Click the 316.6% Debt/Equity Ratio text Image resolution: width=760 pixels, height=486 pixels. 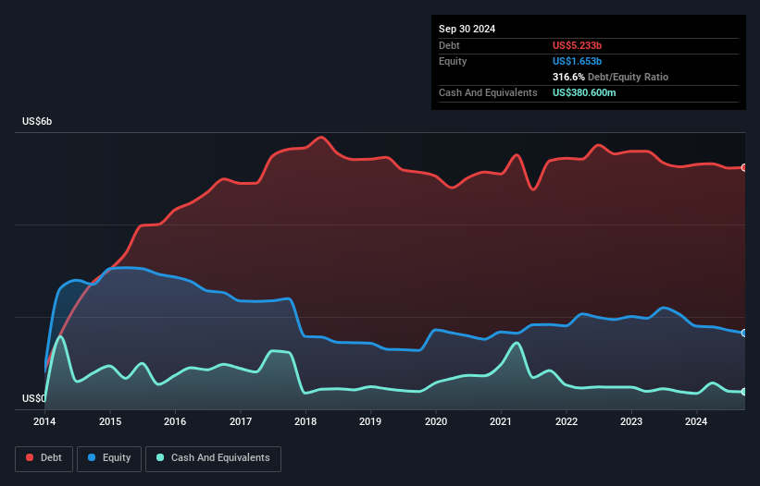tap(610, 77)
